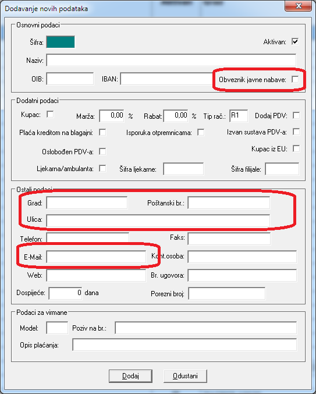Focus the Naziv text field
Viewport: 316px width, 394px height.
click(171, 61)
